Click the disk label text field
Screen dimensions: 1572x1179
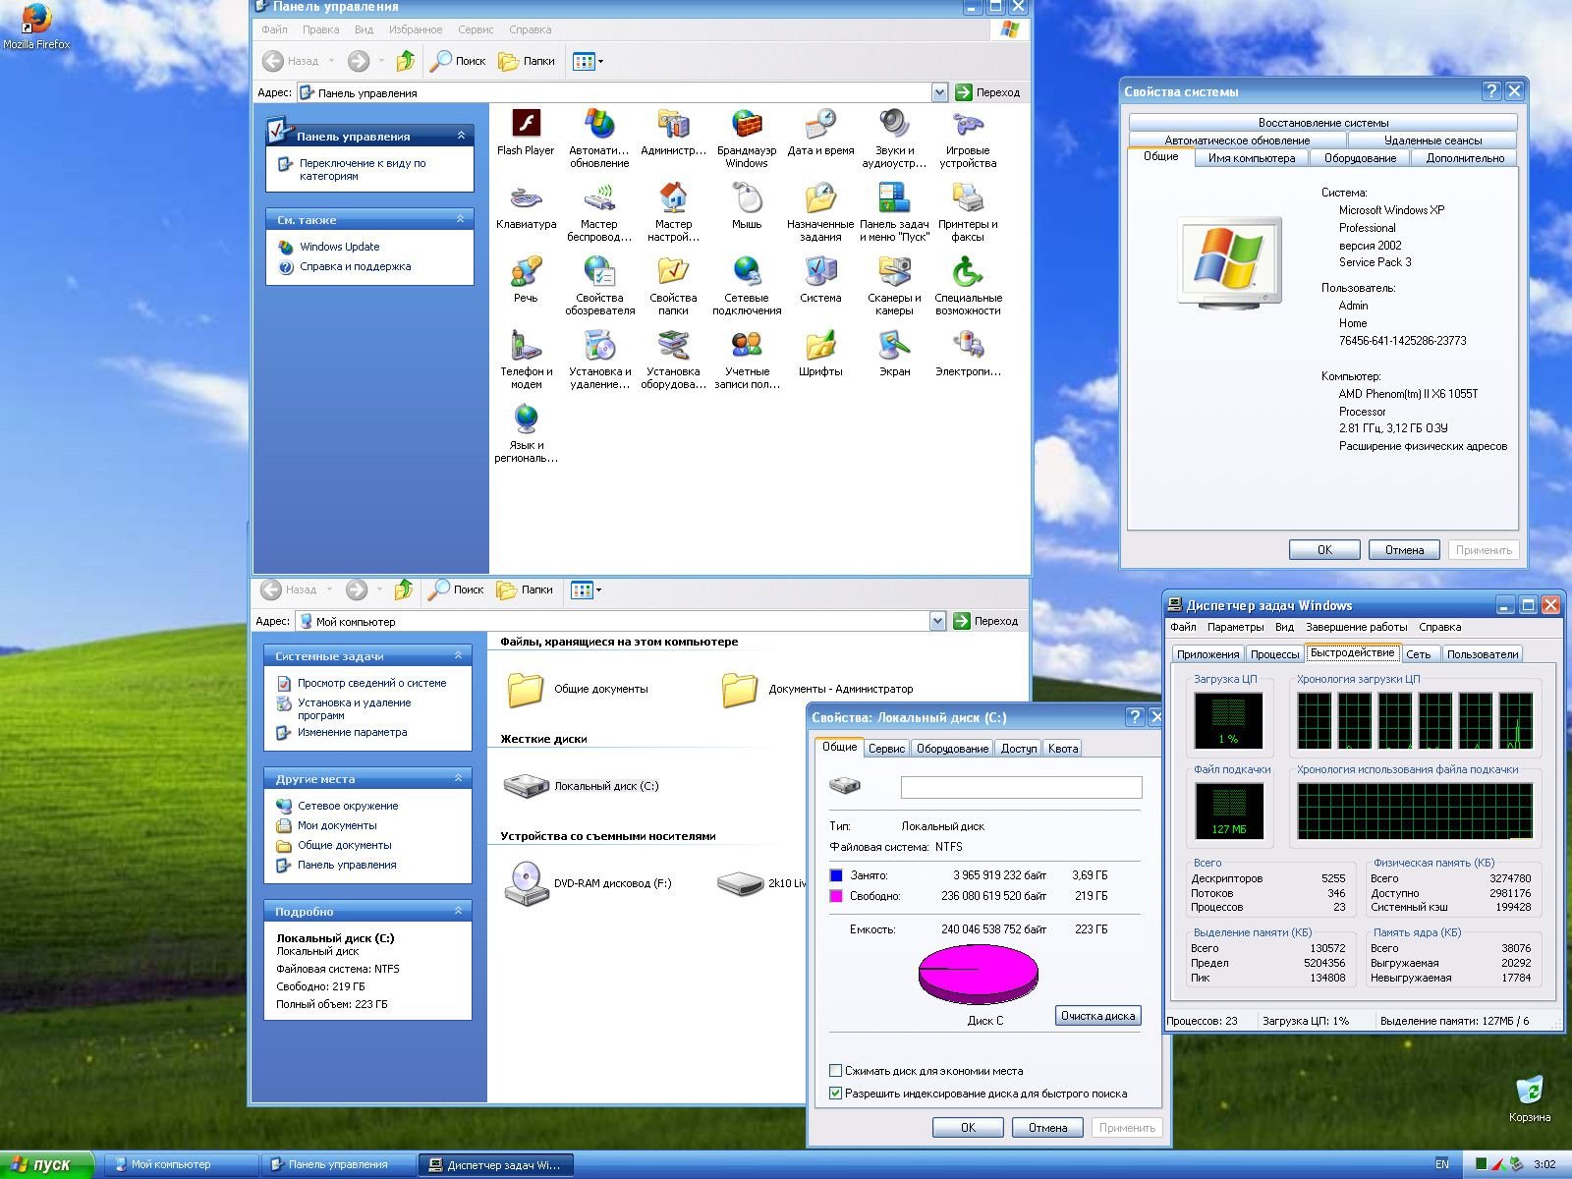1021,787
